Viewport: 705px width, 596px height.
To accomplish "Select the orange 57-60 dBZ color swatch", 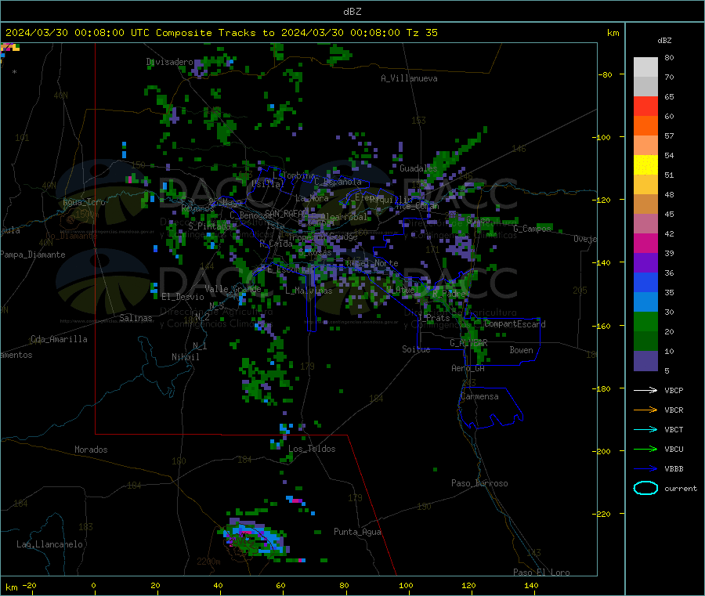I will click(x=645, y=126).
